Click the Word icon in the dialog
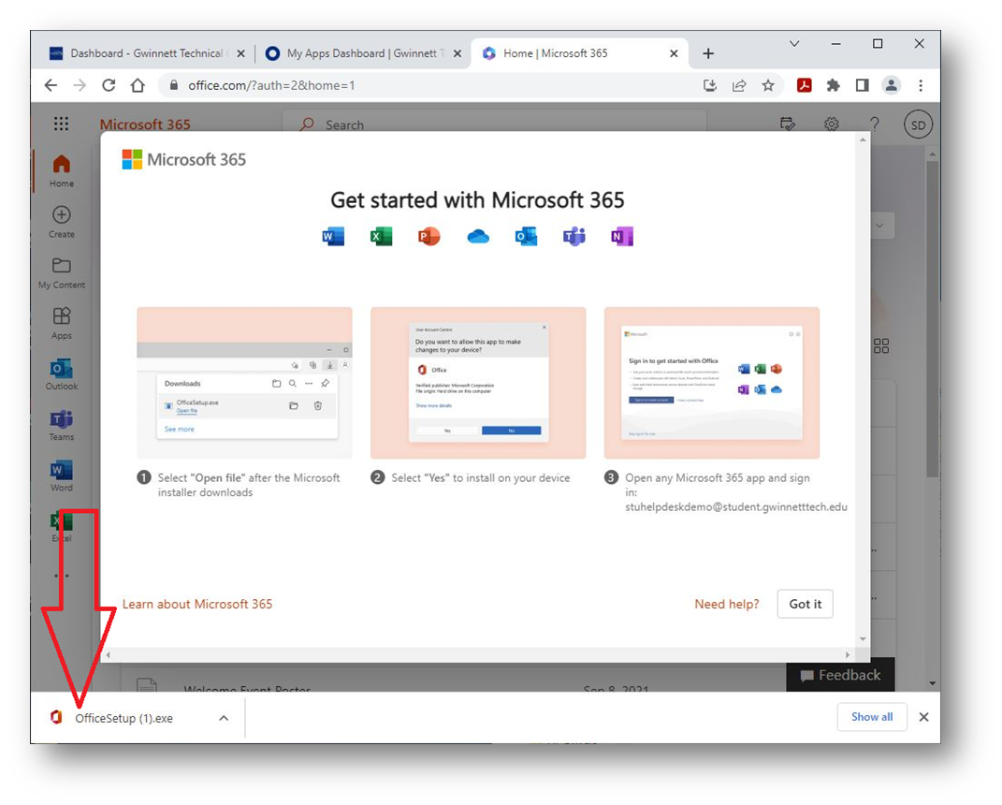This screenshot has height=805, width=1002. pos(333,237)
